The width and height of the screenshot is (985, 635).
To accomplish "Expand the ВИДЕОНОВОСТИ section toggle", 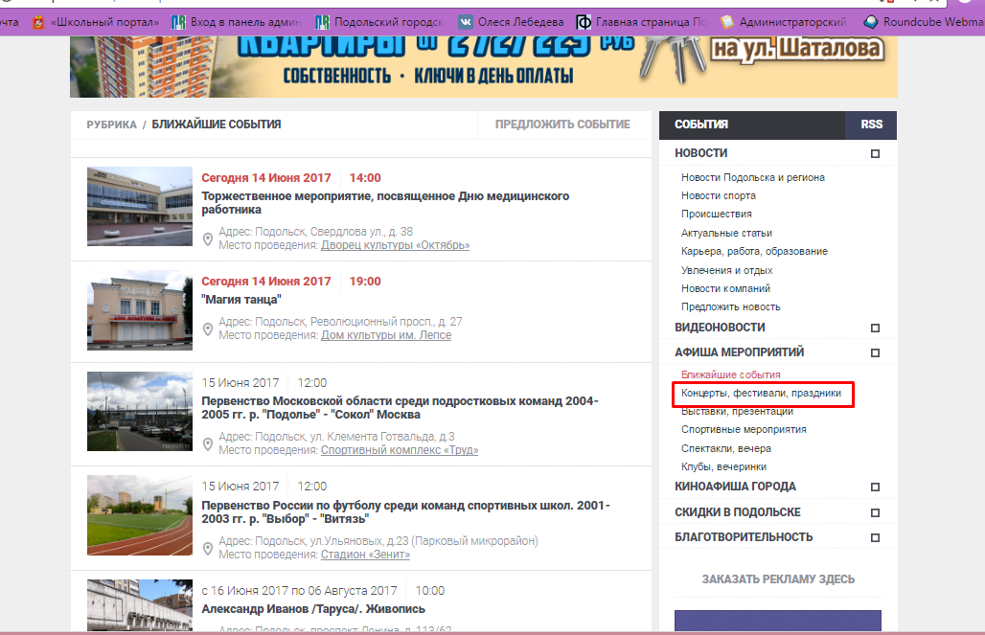I will 875,328.
